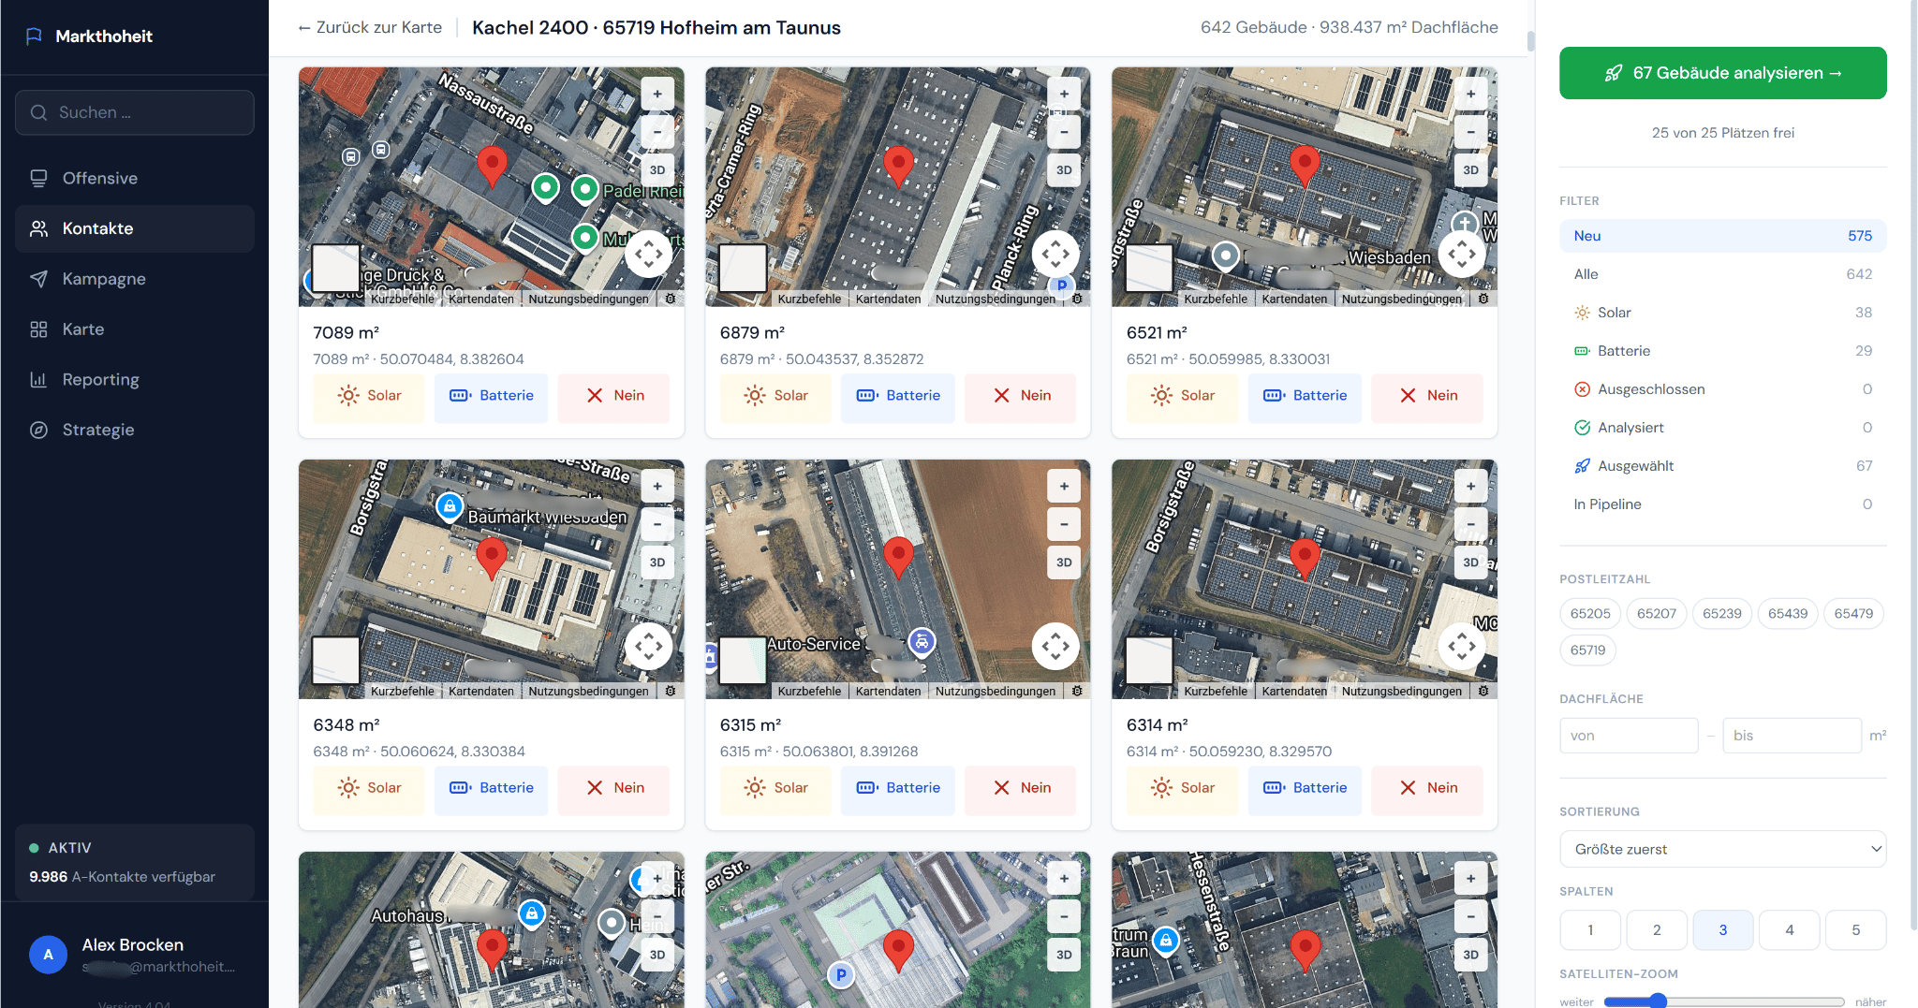
Task: Reject the 7089 m² building with Nein
Action: click(x=614, y=396)
